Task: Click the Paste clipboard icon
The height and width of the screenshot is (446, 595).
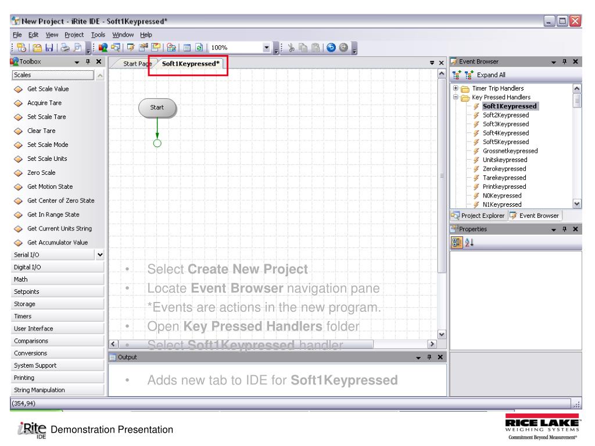Action: pyautogui.click(x=316, y=48)
